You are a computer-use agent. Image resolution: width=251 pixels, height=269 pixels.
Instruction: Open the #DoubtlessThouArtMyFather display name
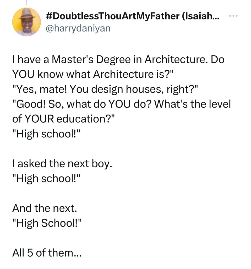[x=112, y=16]
